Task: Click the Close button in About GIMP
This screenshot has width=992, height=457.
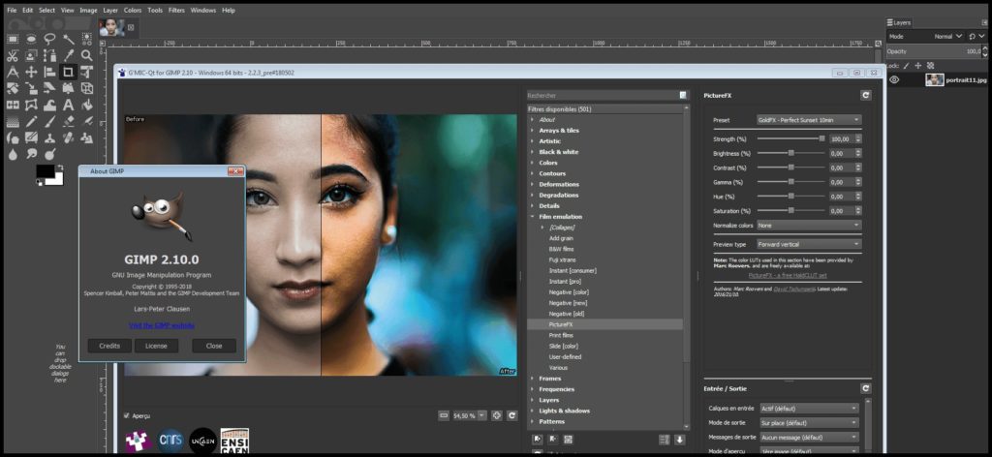Action: [x=214, y=346]
